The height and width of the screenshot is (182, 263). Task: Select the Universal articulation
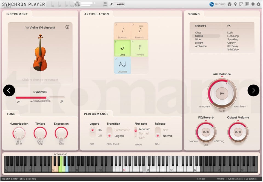(x=122, y=65)
